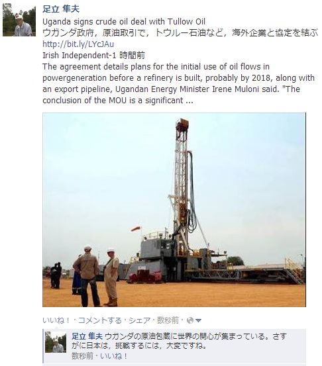Click コメントする to comment

coord(100,320)
